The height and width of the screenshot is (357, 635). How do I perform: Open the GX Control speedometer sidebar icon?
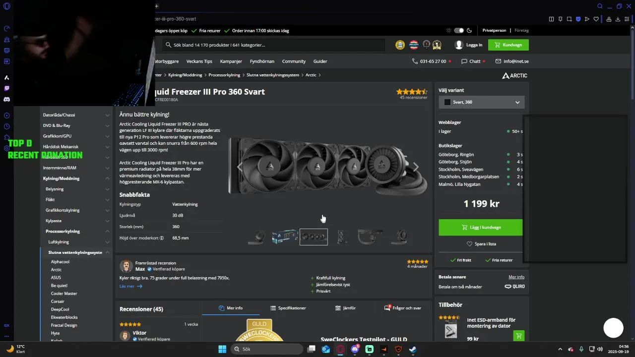7,29
